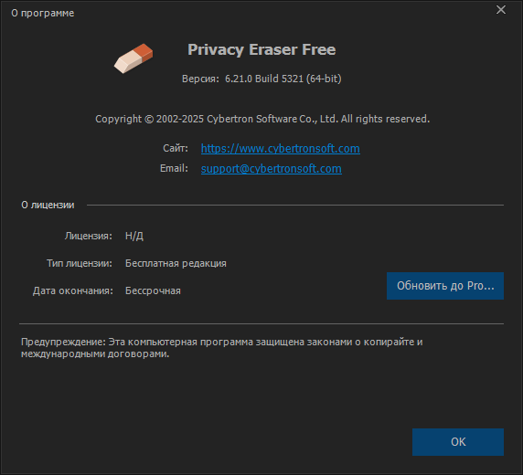Image resolution: width=523 pixels, height=475 pixels.
Task: Click the 'Дата окончания:' label
Action: coord(73,290)
